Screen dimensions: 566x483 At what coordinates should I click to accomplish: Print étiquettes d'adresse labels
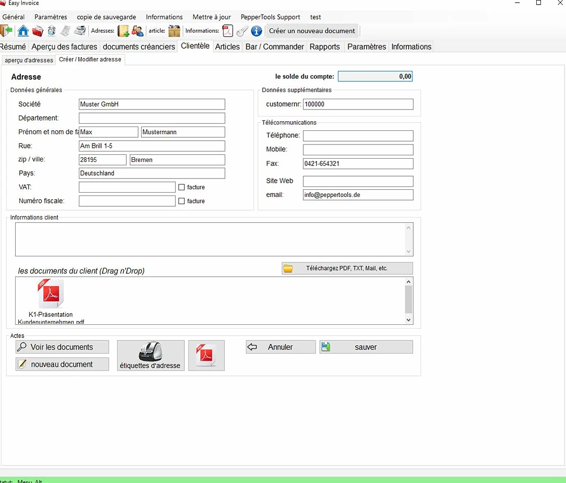(151, 356)
